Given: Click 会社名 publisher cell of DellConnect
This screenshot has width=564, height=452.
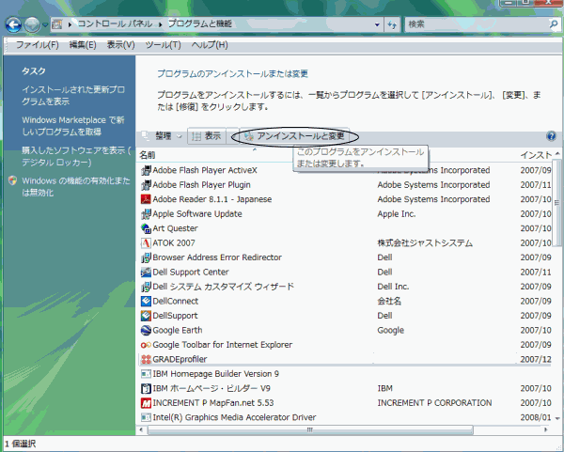Looking at the screenshot, I should pyautogui.click(x=389, y=301).
